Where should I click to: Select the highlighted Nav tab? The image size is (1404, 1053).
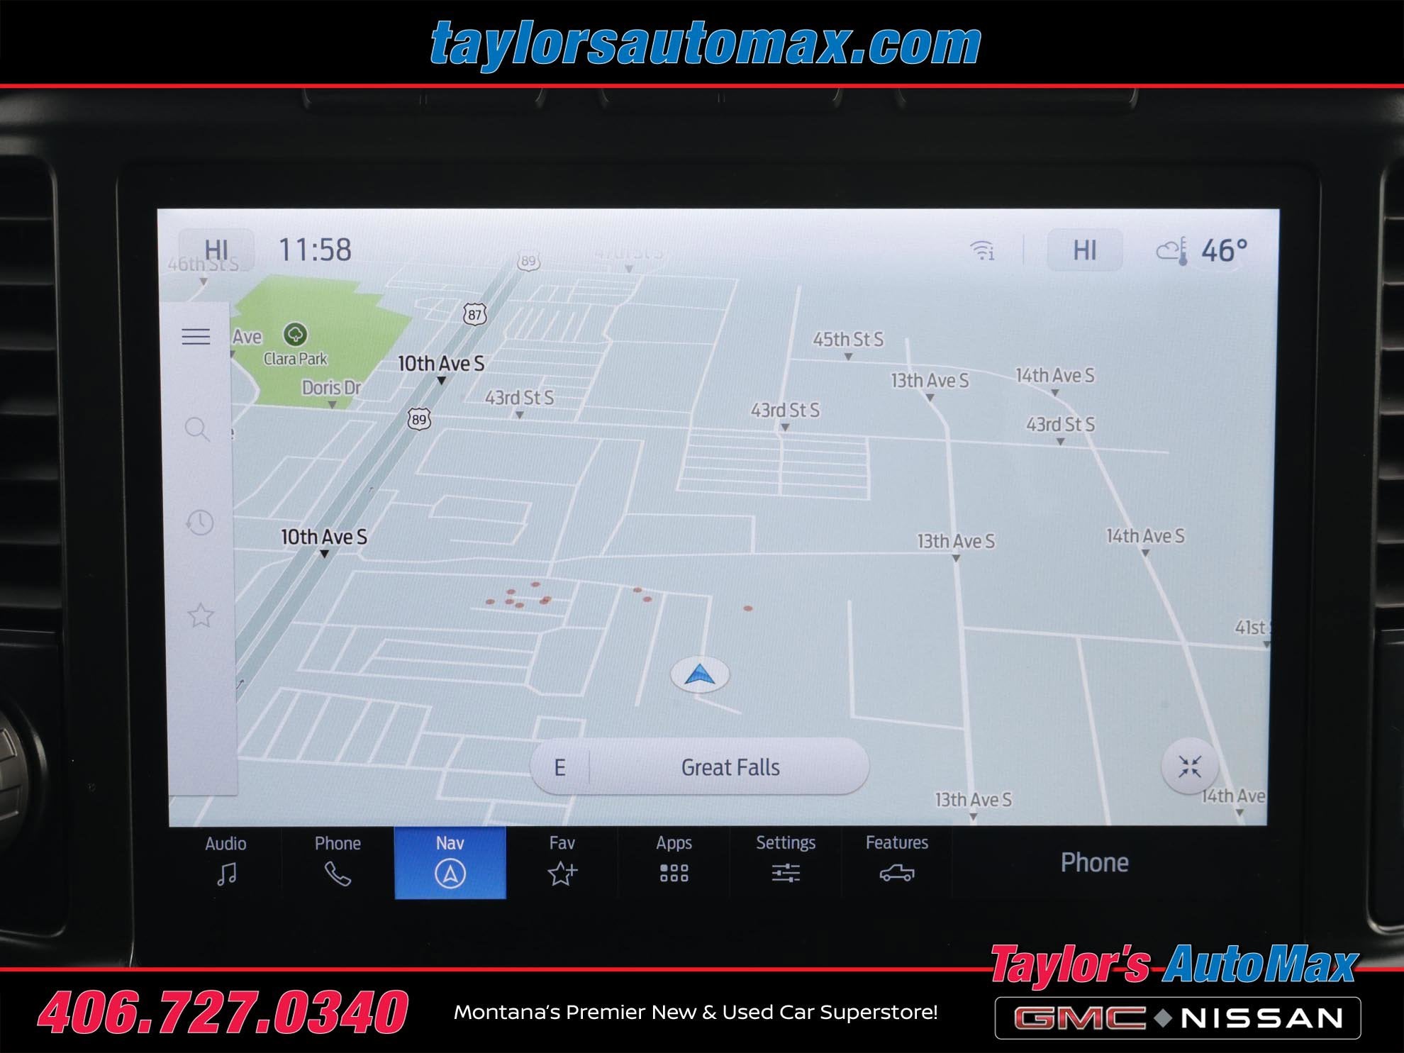(x=450, y=862)
